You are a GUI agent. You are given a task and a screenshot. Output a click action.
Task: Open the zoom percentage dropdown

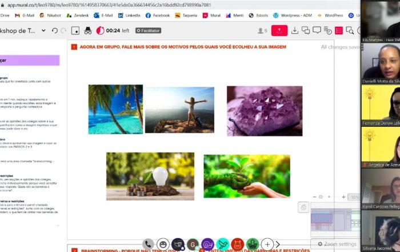click(354, 197)
